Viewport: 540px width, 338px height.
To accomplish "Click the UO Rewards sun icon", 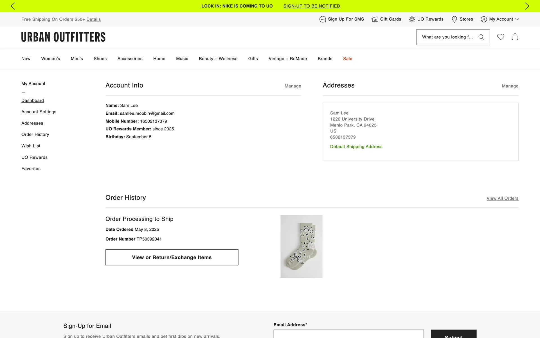I will coord(412,19).
